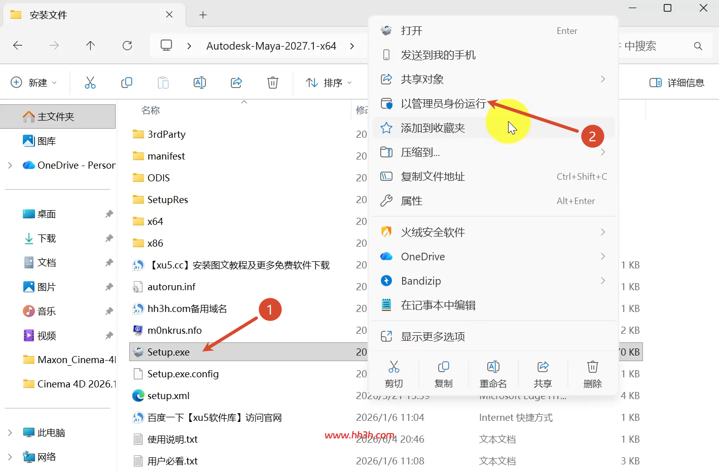Choose 以管理员身份运行 in context menu

[493, 103]
